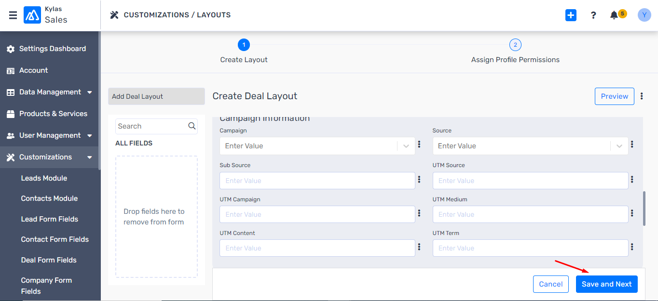Click the form layout vertical scrollbar
Viewport: 658px width, 301px height.
point(644,209)
